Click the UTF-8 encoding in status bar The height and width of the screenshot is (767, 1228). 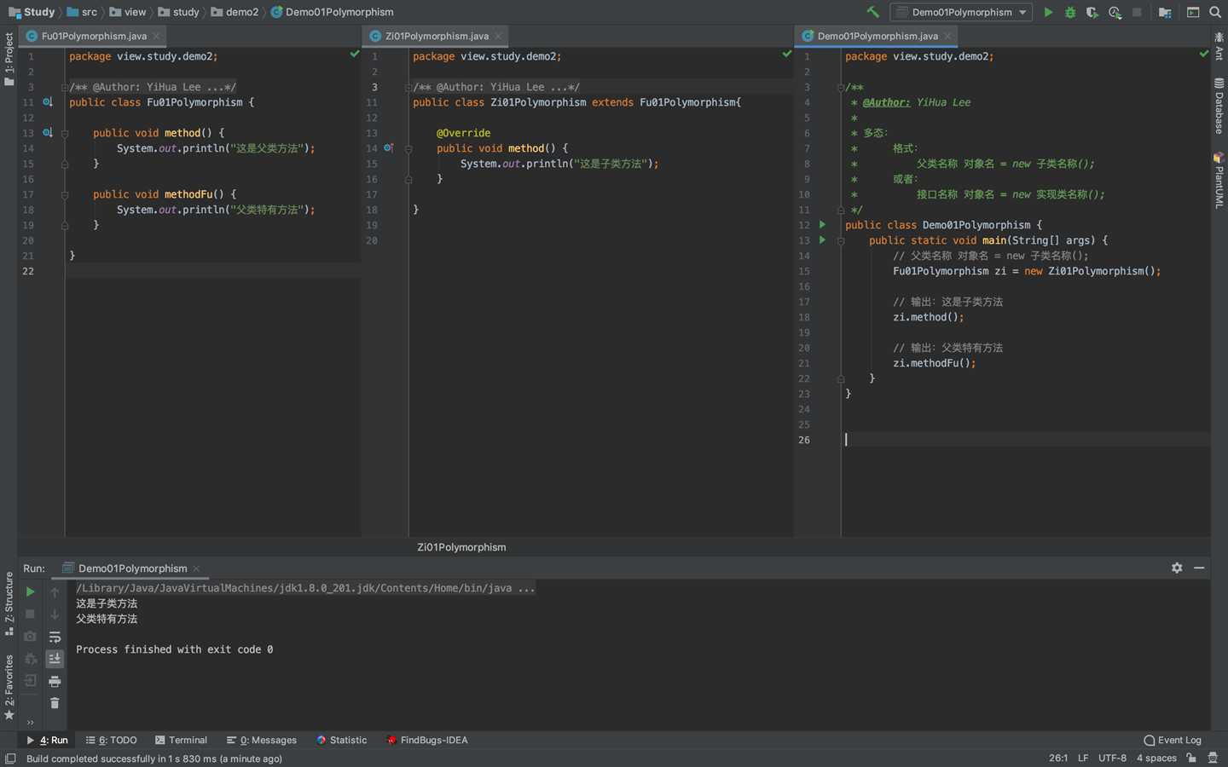pyautogui.click(x=1112, y=758)
